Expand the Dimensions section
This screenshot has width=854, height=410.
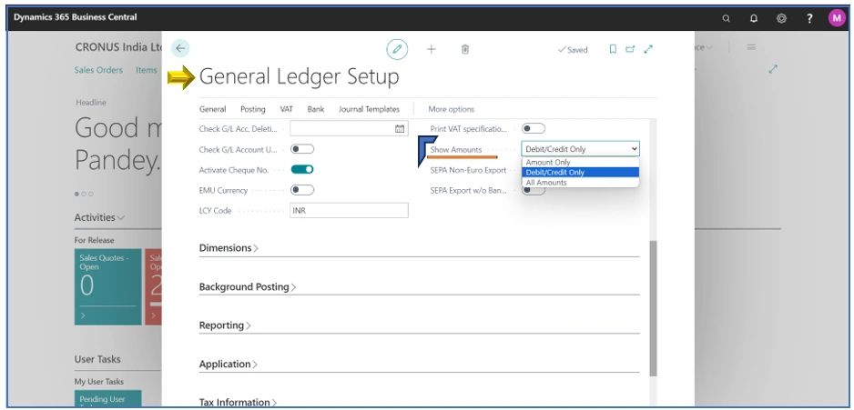(x=229, y=248)
